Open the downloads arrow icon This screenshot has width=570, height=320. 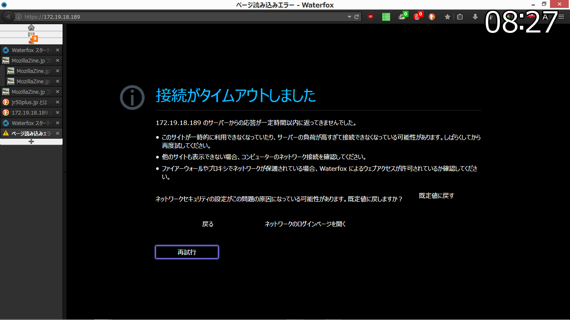tap(475, 17)
